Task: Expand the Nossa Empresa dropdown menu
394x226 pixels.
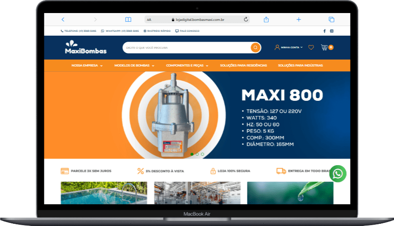Action: coord(87,66)
